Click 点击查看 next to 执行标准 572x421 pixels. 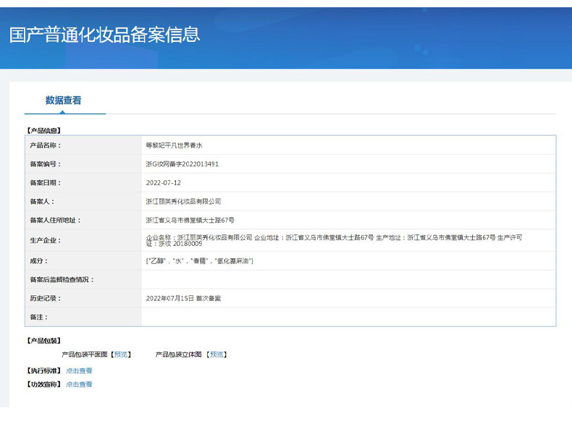pyautogui.click(x=79, y=370)
